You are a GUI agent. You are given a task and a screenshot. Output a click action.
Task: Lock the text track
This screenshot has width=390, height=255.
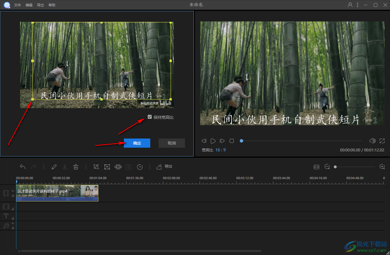(13, 218)
